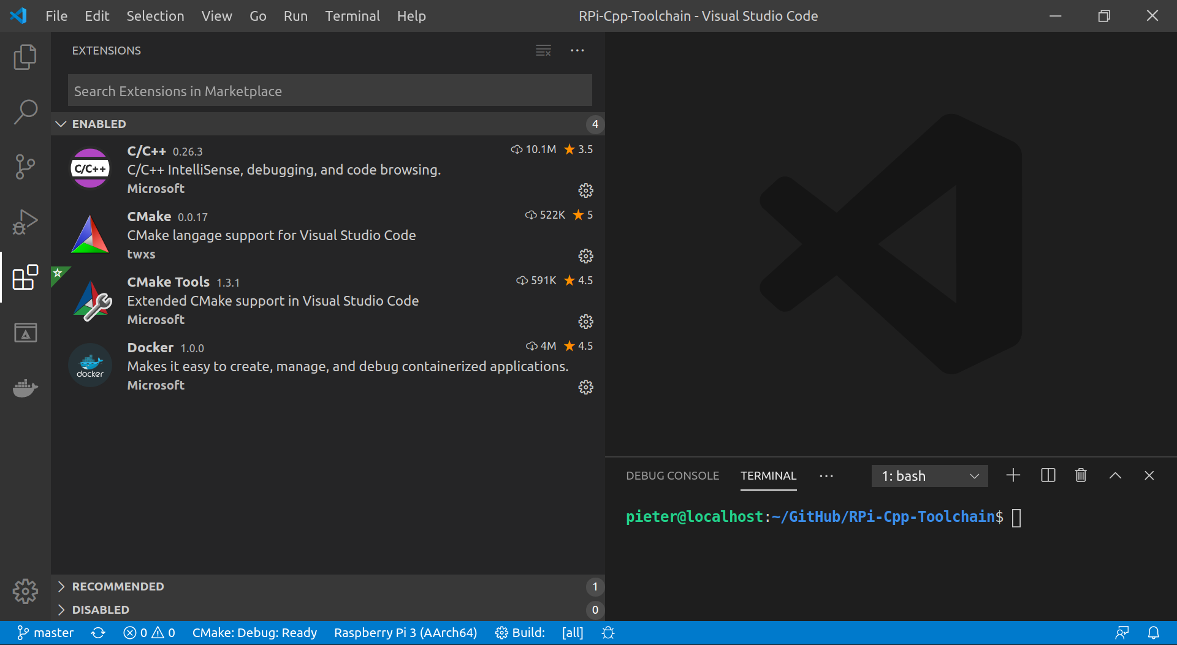Kill terminal with trash icon

(x=1081, y=475)
